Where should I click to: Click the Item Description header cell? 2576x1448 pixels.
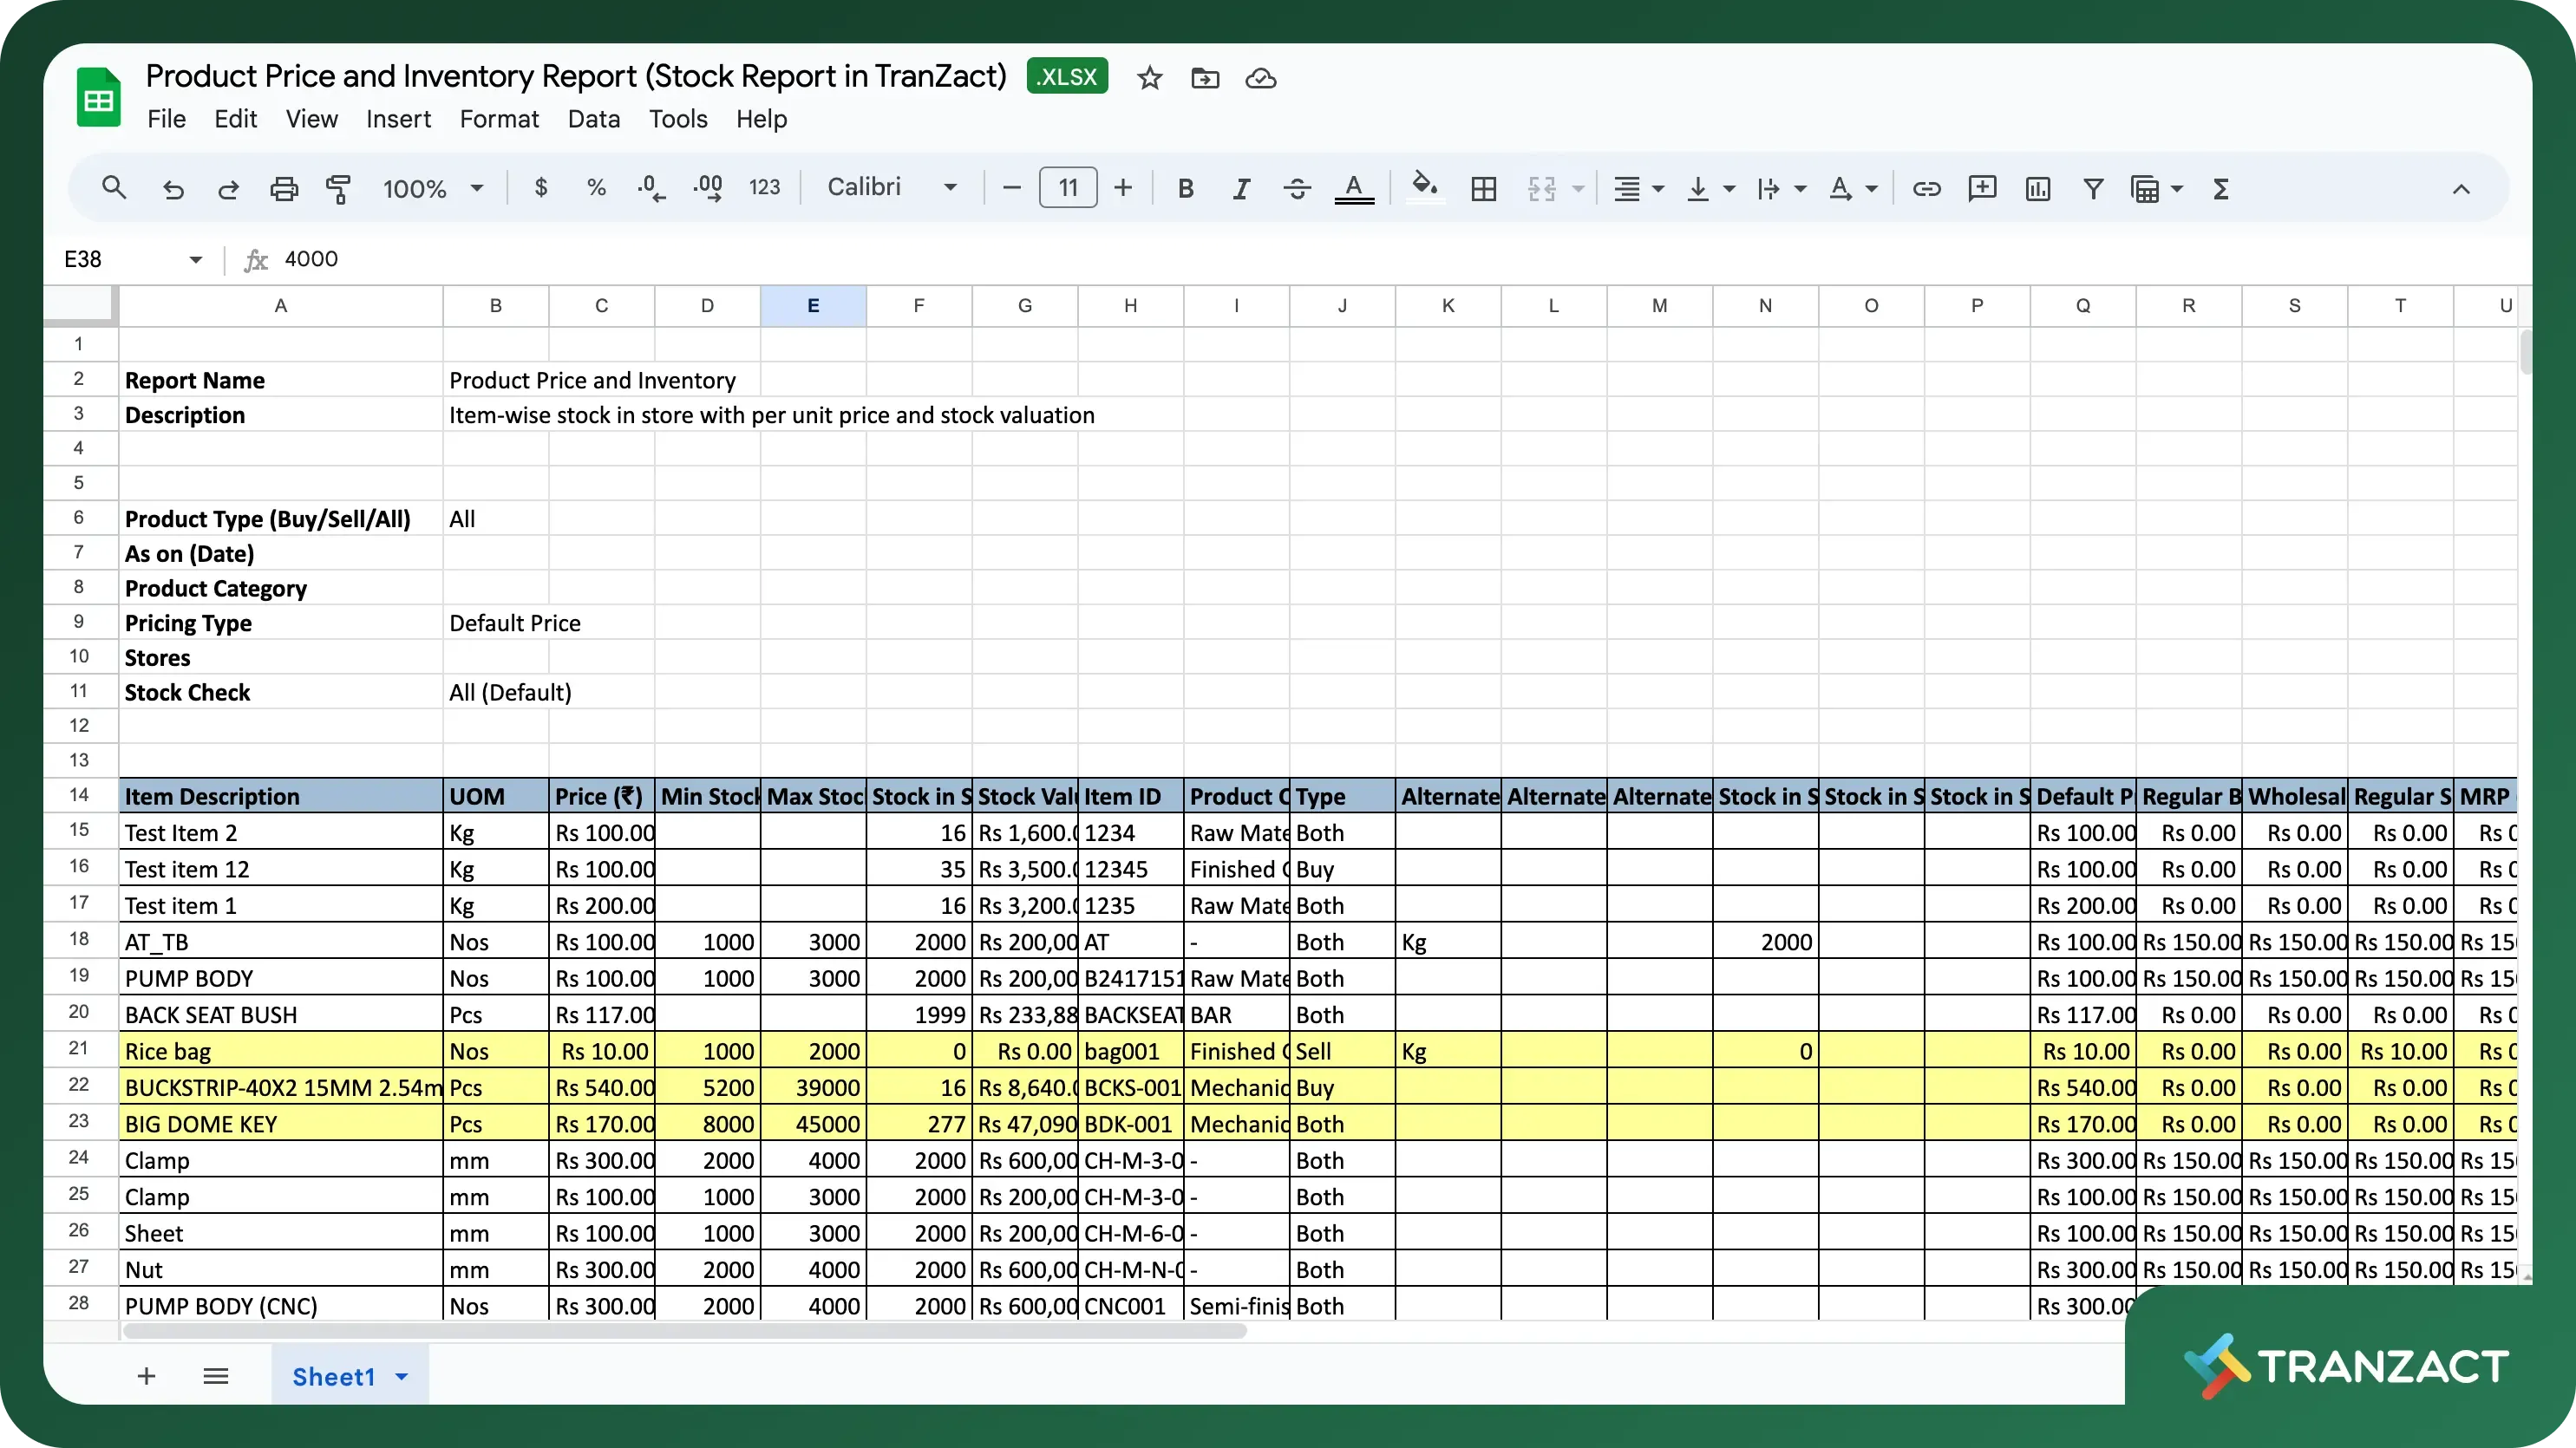[x=281, y=796]
